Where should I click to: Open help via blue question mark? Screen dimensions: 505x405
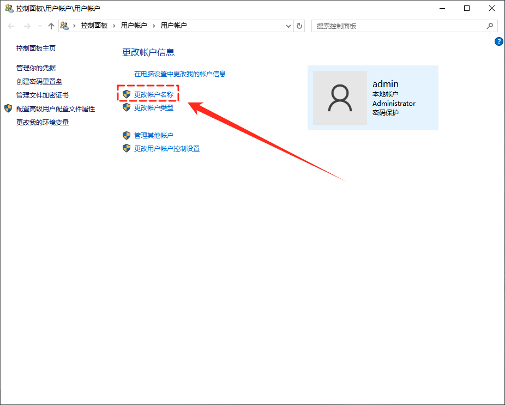[x=498, y=41]
